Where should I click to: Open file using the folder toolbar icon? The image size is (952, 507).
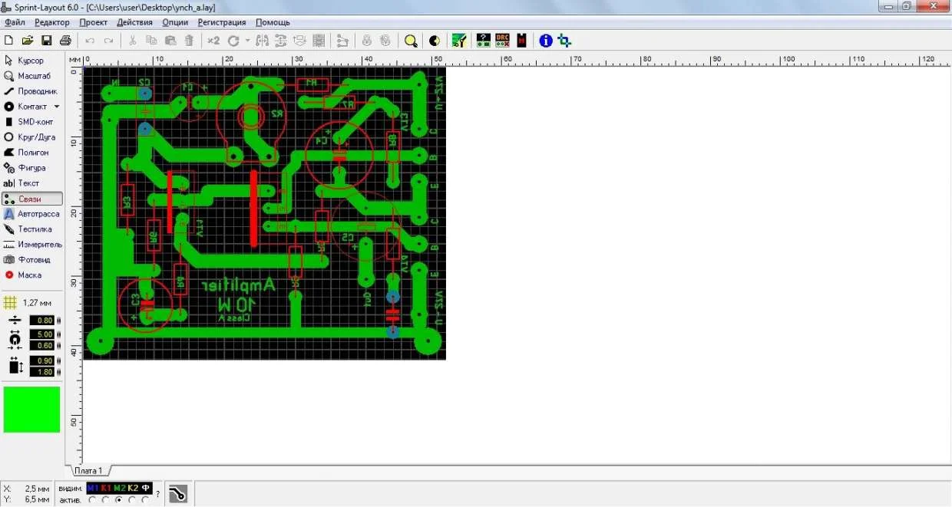pos(28,41)
